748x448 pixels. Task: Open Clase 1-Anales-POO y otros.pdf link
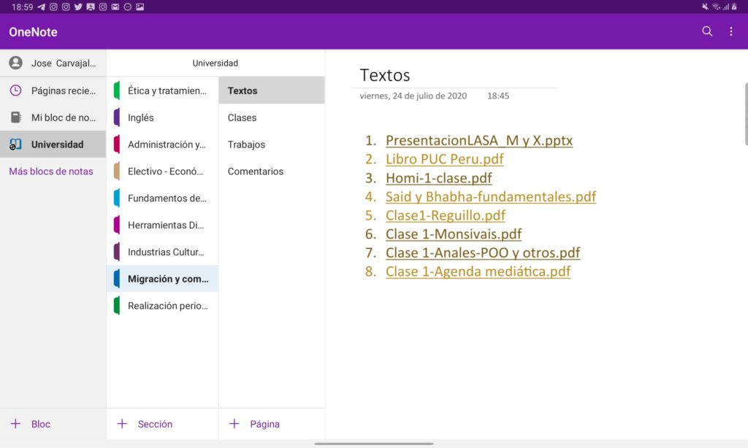point(483,252)
